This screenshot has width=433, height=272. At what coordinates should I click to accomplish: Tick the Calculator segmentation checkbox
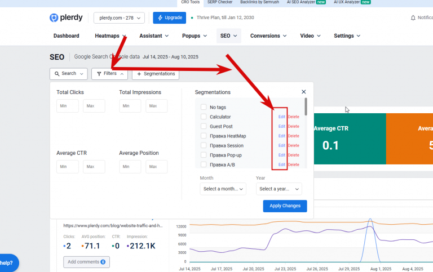click(x=204, y=117)
